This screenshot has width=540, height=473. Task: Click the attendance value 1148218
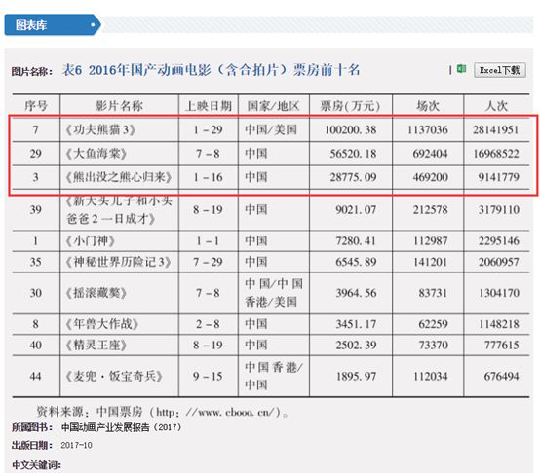click(498, 324)
